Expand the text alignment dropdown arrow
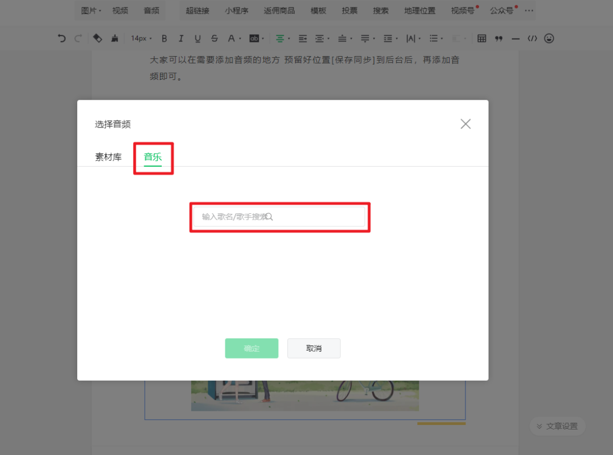Screen dimensions: 613x455 (x=289, y=39)
